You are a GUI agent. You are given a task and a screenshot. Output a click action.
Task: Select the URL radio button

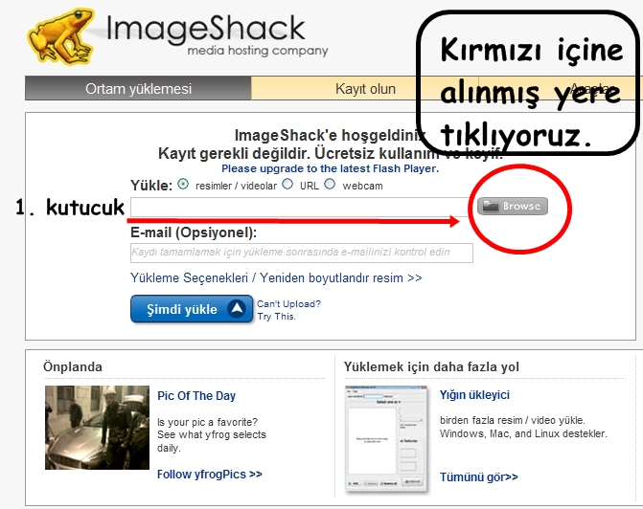(287, 185)
